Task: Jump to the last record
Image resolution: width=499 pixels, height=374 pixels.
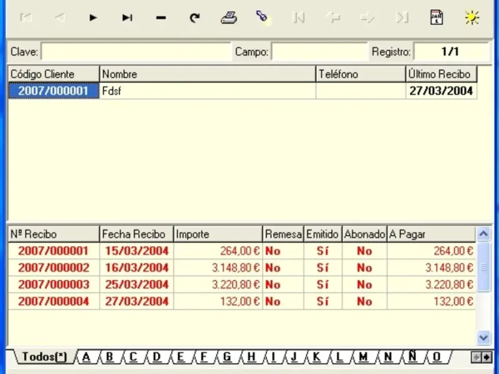Action: click(127, 18)
